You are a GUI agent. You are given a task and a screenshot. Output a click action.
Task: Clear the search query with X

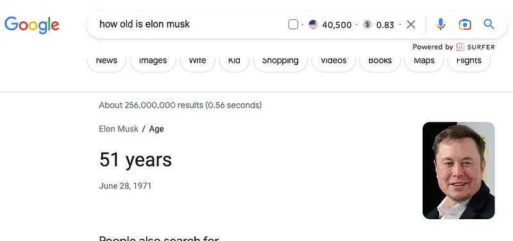coord(411,24)
